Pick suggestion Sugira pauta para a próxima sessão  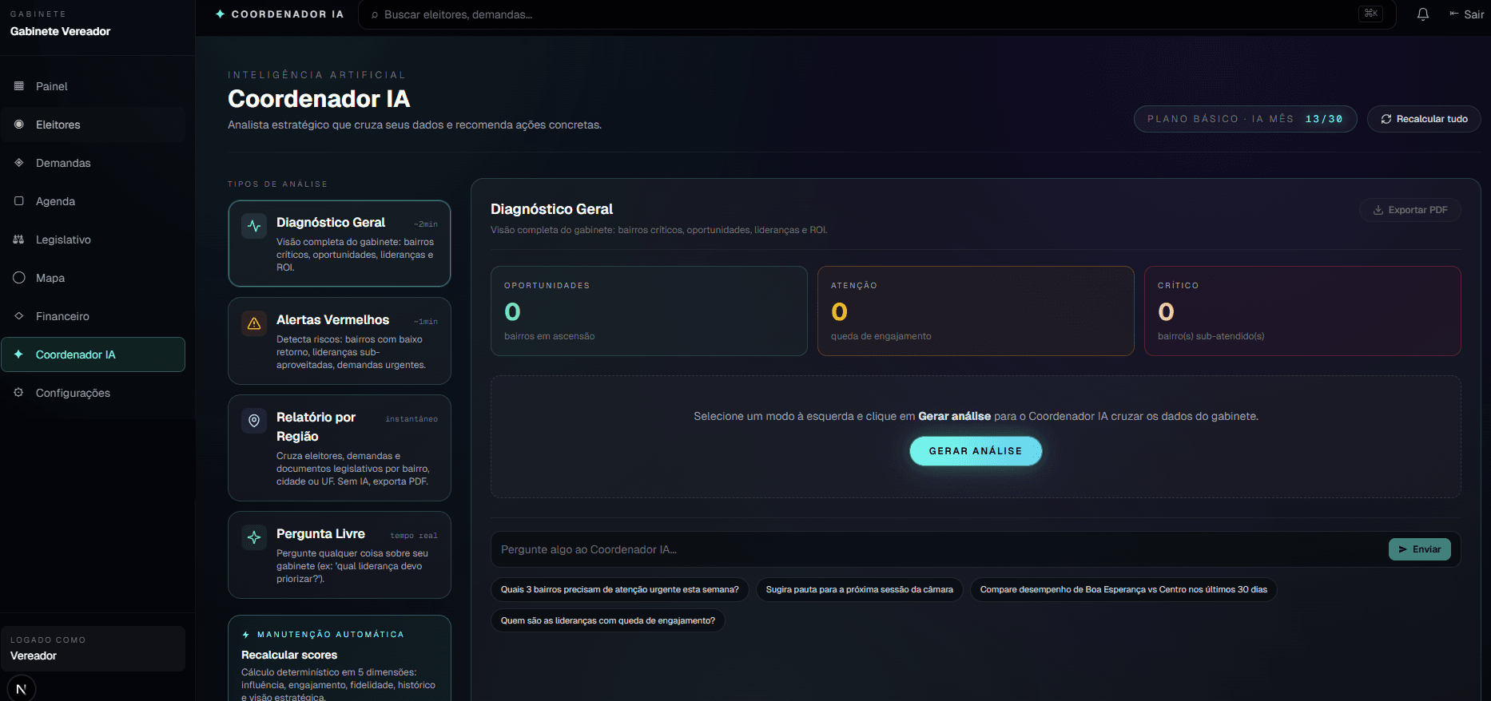(860, 590)
